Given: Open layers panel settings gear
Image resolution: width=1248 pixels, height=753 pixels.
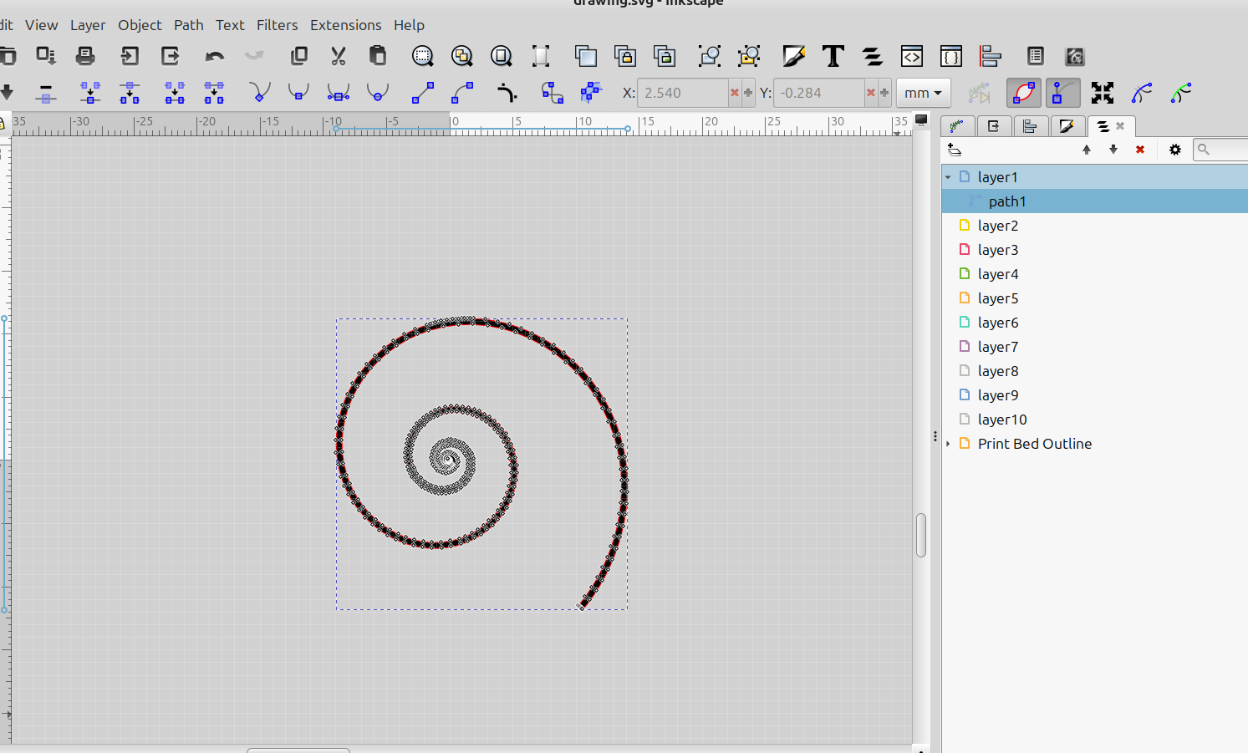Looking at the screenshot, I should pyautogui.click(x=1174, y=150).
